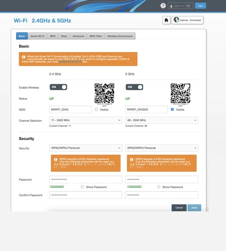Check Visible for 2.4 GHz SSID
The image size is (226, 251).
pyautogui.click(x=96, y=109)
